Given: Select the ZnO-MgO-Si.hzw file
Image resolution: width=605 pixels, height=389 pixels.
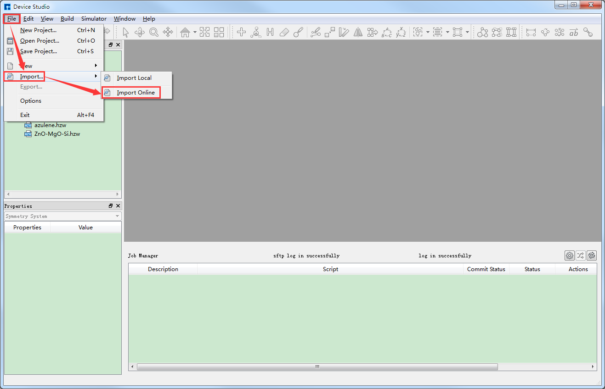Looking at the screenshot, I should click(57, 134).
